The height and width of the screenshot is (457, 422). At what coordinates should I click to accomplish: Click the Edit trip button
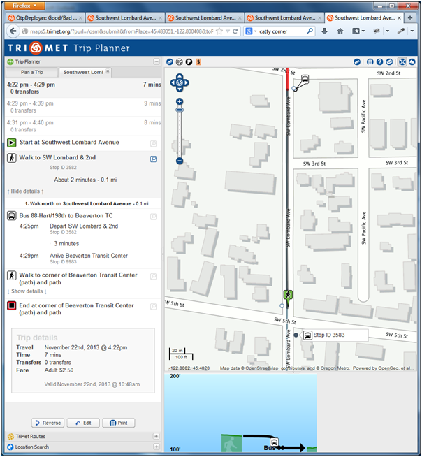(x=83, y=423)
